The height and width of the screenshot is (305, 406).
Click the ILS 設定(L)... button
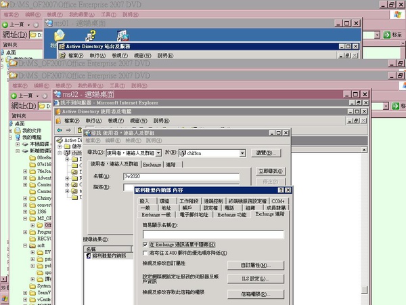[256, 279]
